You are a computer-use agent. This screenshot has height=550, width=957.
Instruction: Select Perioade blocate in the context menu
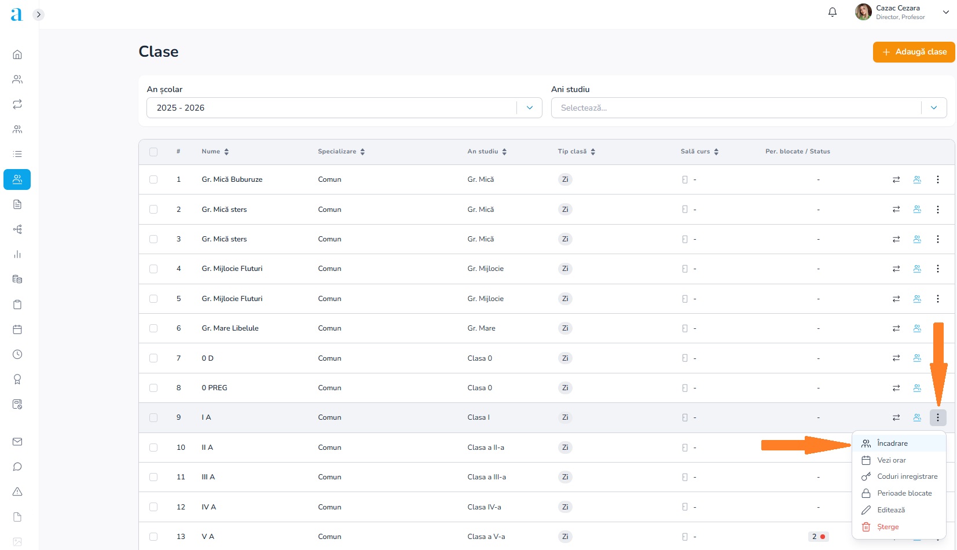click(x=904, y=493)
